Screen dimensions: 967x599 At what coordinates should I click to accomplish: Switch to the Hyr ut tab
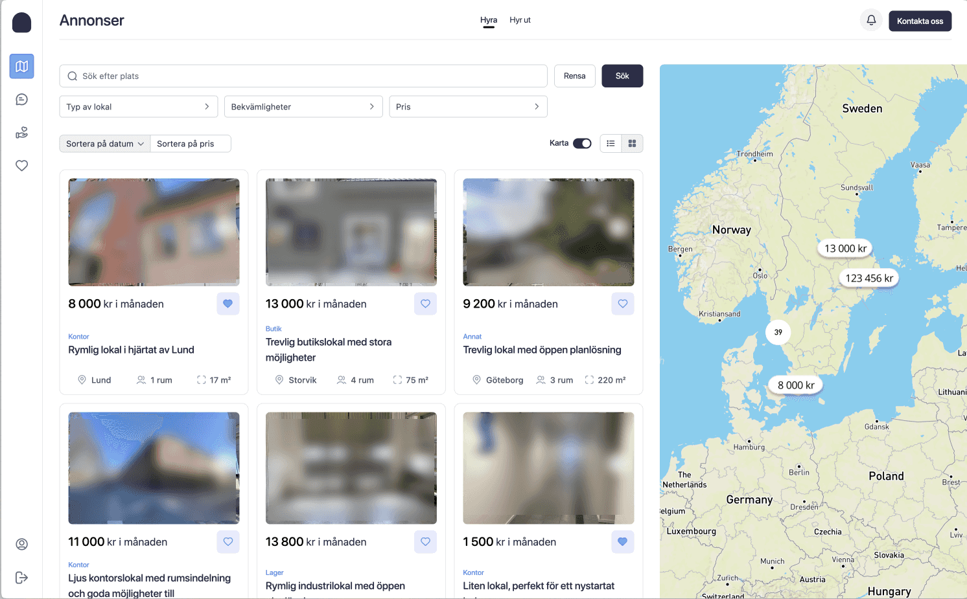[520, 20]
